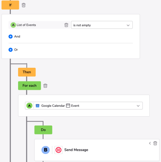
Task: Click the blue plus icon beside And
Action: pos(10,36)
